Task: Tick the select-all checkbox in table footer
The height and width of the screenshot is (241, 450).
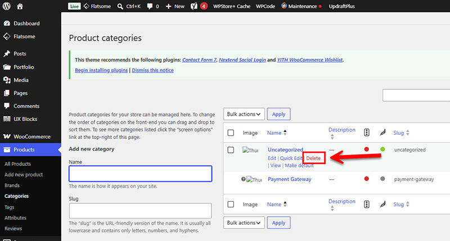Action: coord(231,204)
